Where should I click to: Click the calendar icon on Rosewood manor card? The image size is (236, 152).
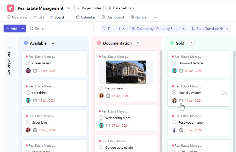click(181, 130)
